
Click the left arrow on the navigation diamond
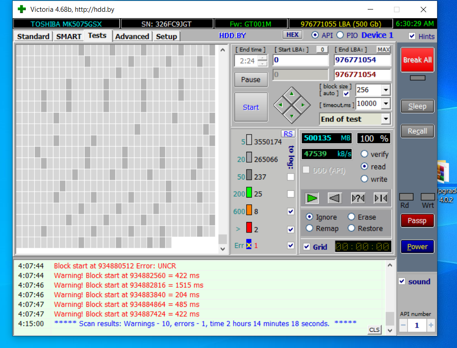280,105
